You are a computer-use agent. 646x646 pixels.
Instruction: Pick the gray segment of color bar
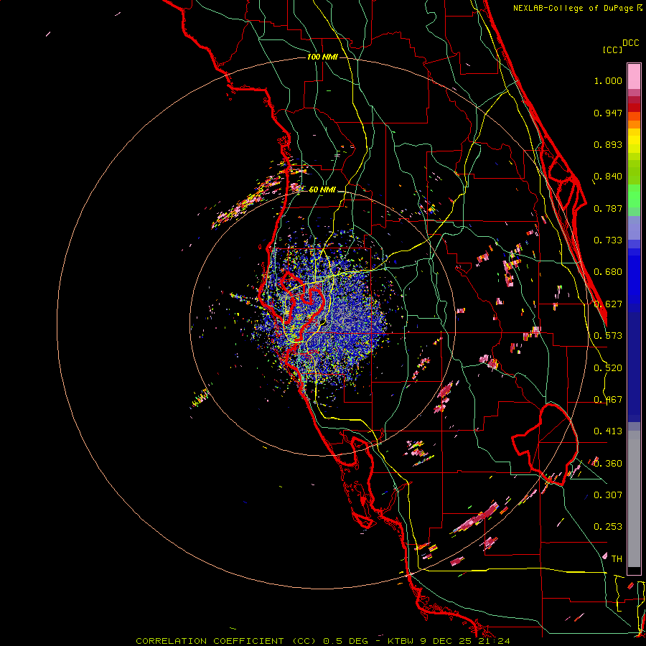pos(634,499)
